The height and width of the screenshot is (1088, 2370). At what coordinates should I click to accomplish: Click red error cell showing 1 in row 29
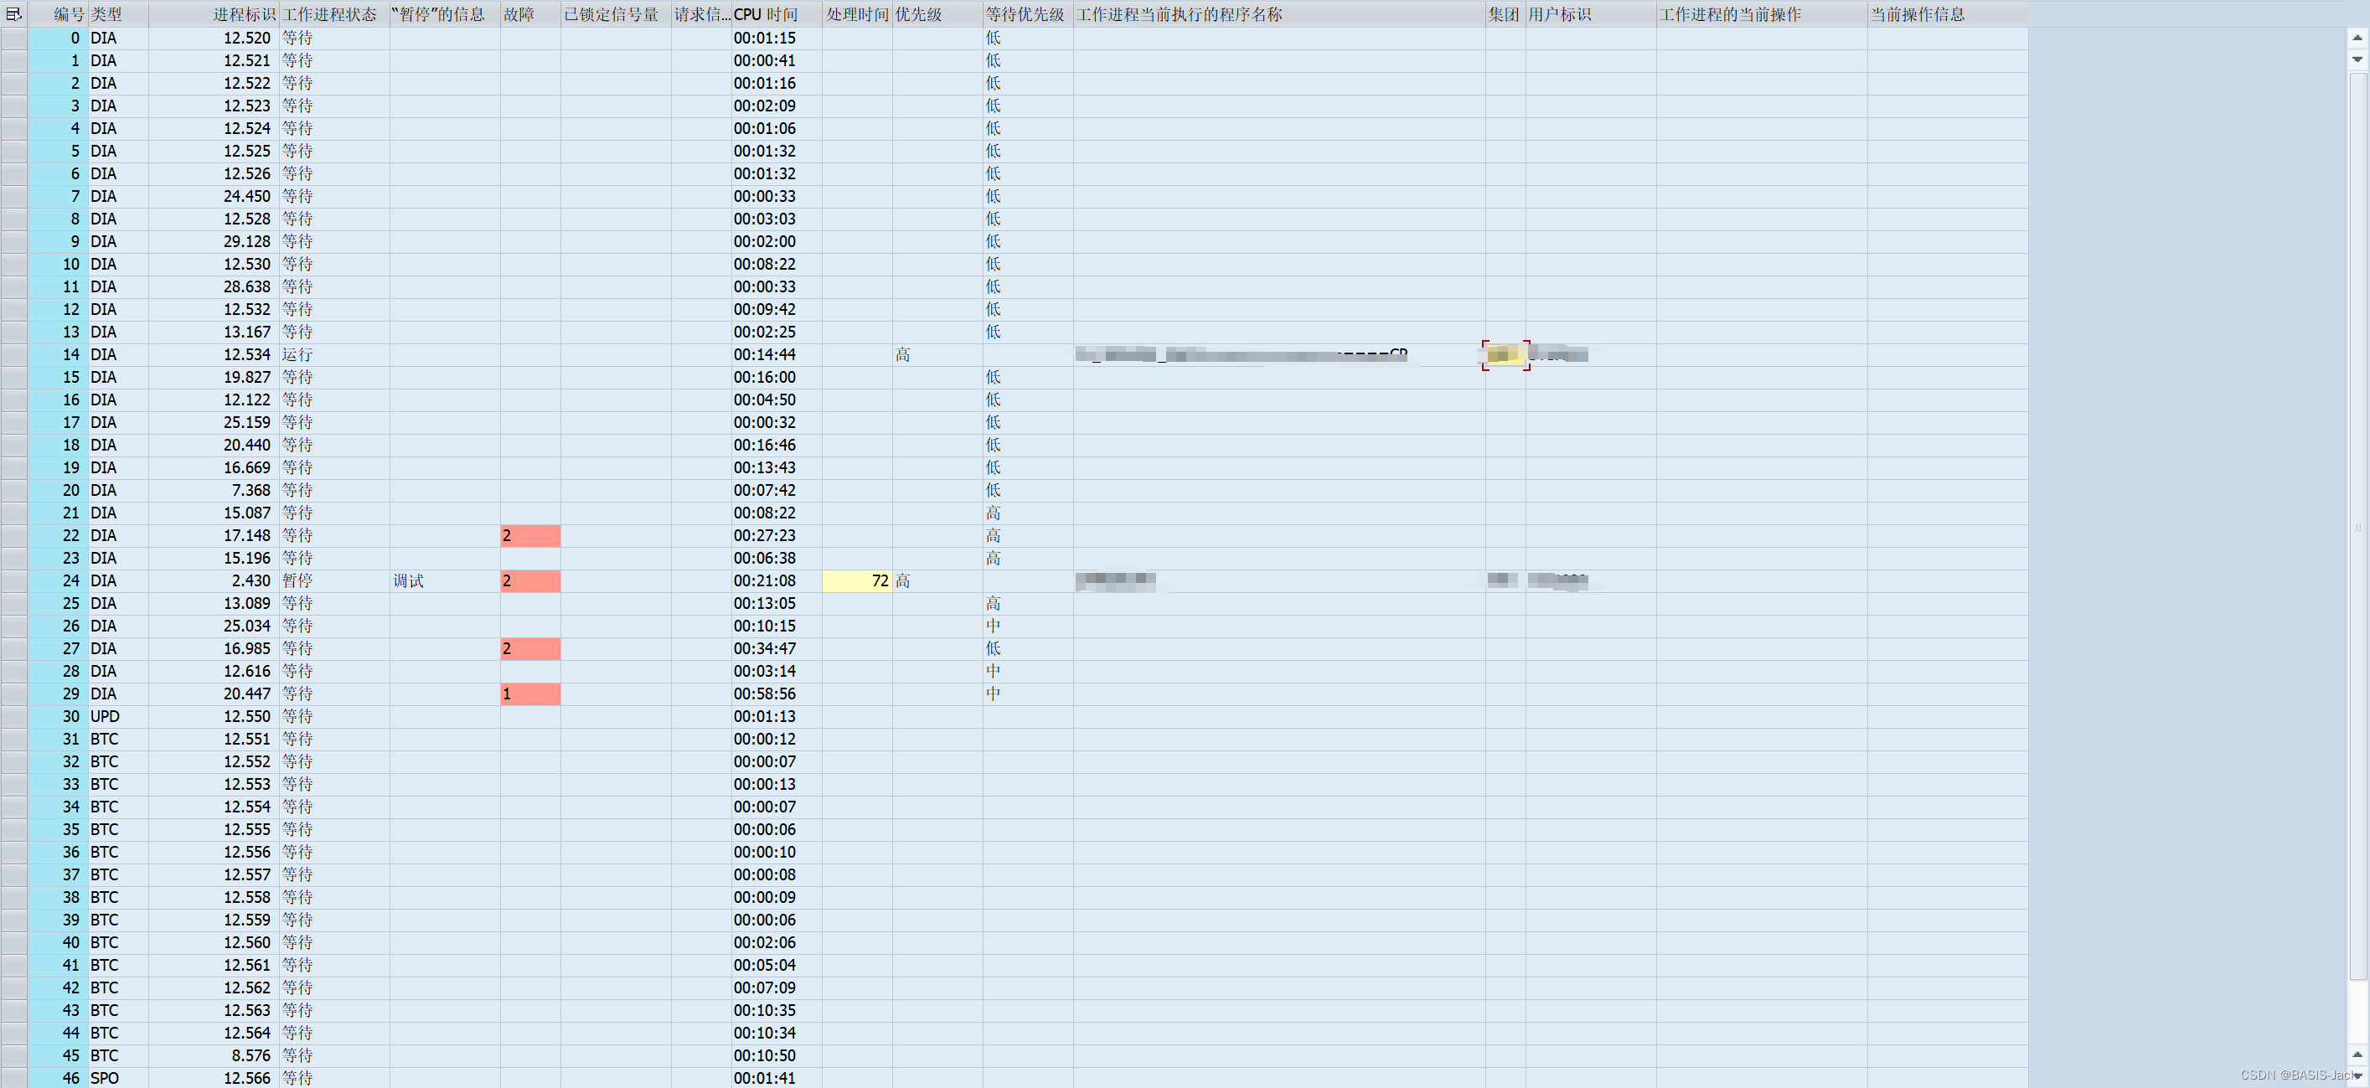(530, 694)
